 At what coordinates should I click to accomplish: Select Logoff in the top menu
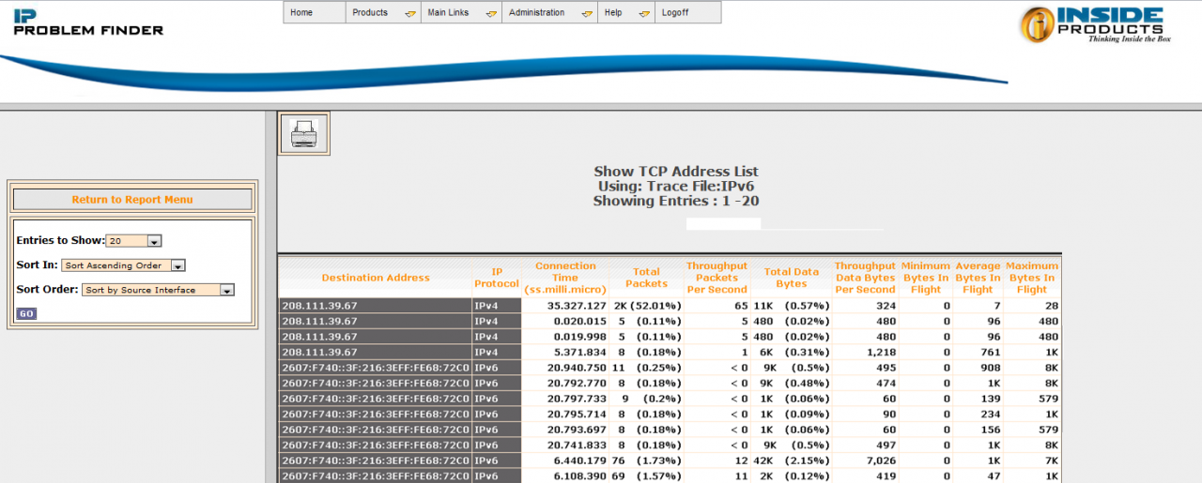coord(674,13)
